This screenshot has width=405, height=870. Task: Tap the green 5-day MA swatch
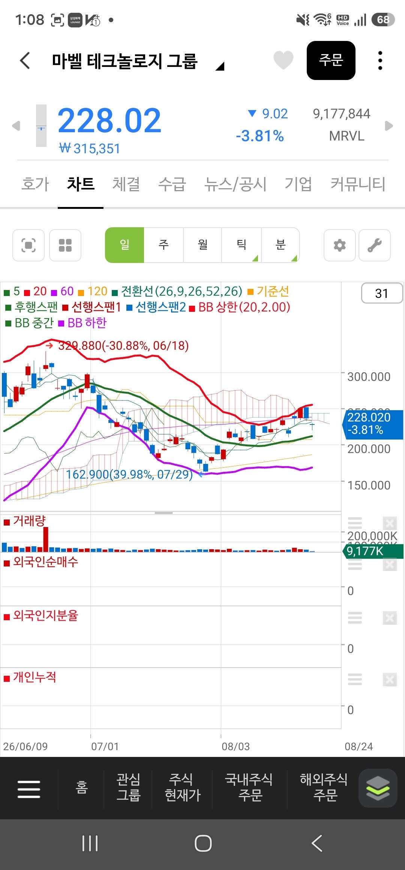click(x=7, y=293)
